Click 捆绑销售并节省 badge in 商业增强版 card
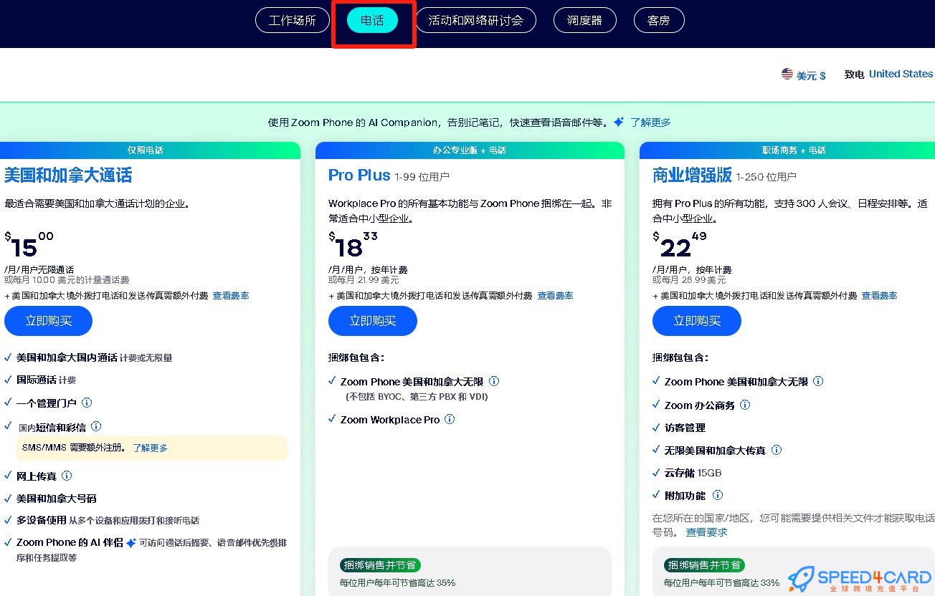The width and height of the screenshot is (935, 596). click(705, 564)
